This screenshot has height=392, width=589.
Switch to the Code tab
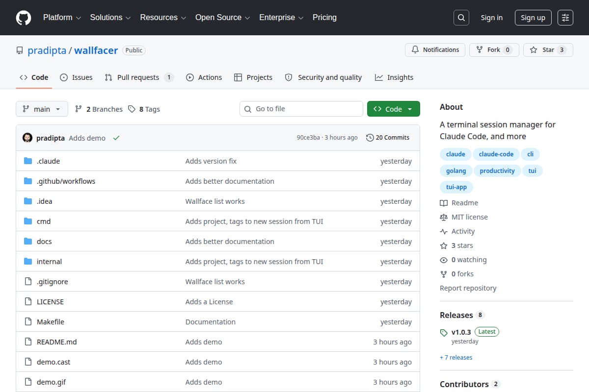click(x=34, y=77)
